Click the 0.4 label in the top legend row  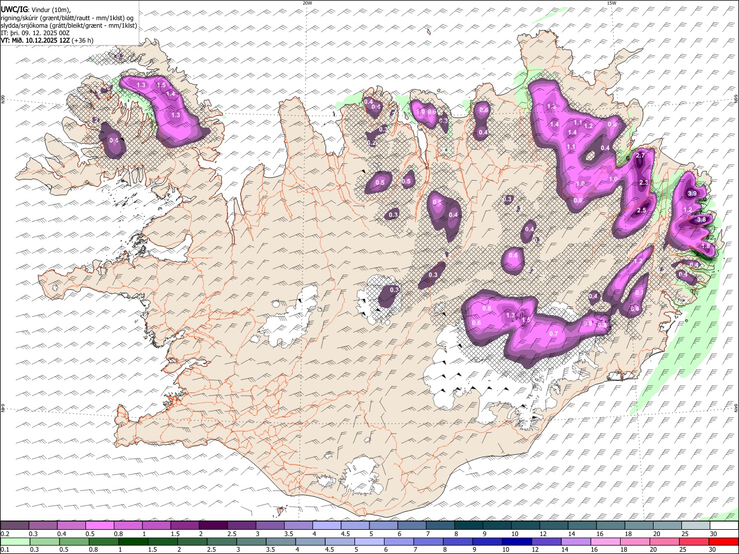click(x=61, y=534)
